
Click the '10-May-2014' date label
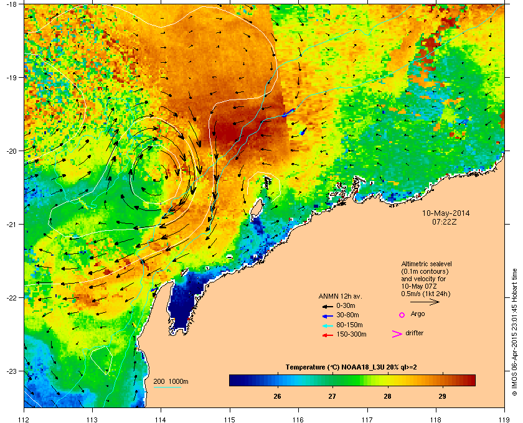point(446,213)
